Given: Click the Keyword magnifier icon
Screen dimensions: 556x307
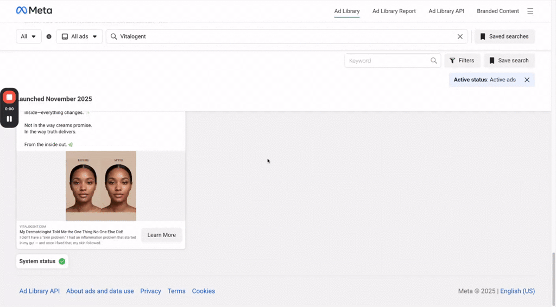Looking at the screenshot, I should (434, 61).
